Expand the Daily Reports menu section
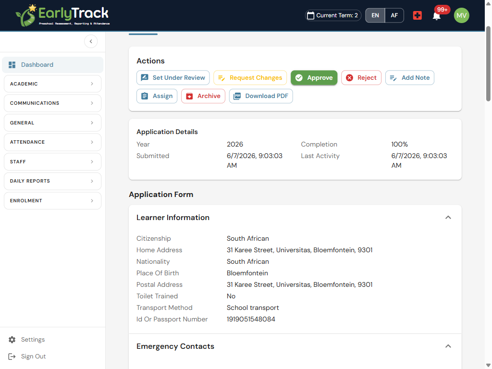 pyautogui.click(x=53, y=181)
